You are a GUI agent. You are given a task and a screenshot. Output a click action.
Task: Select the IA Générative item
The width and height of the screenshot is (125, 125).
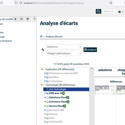coord(56,81)
